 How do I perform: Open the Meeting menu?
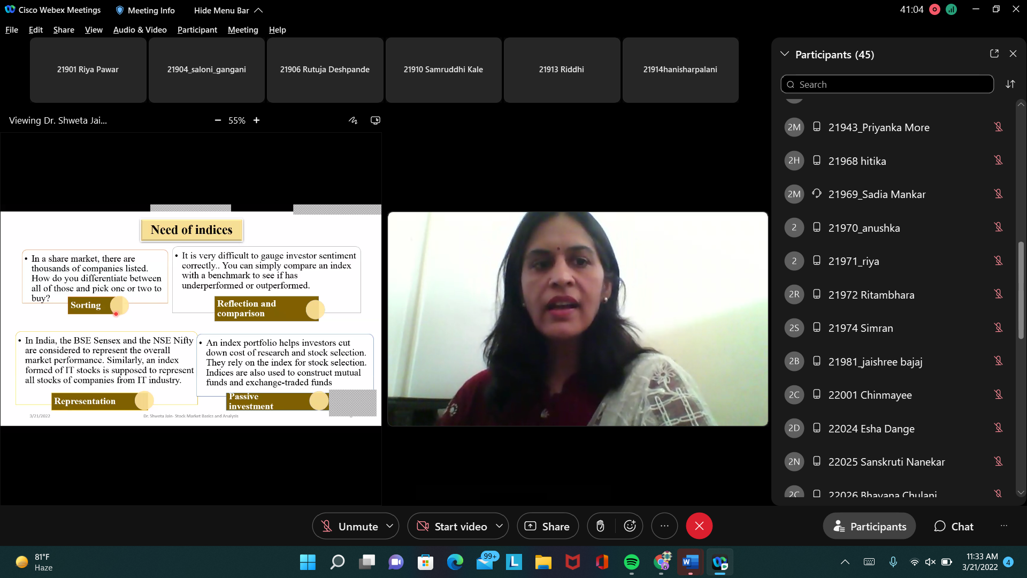click(242, 30)
